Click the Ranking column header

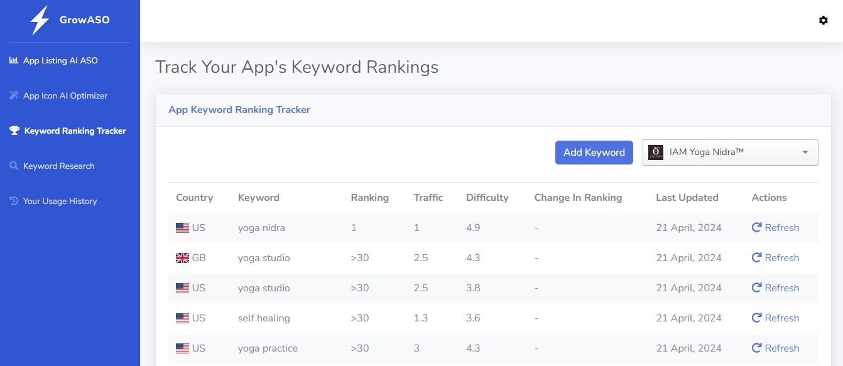(x=369, y=198)
